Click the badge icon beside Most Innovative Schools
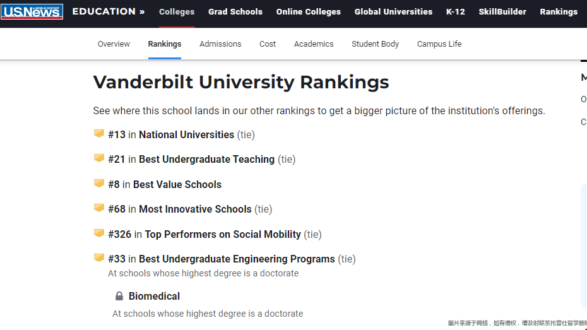The width and height of the screenshot is (587, 330). point(99,208)
